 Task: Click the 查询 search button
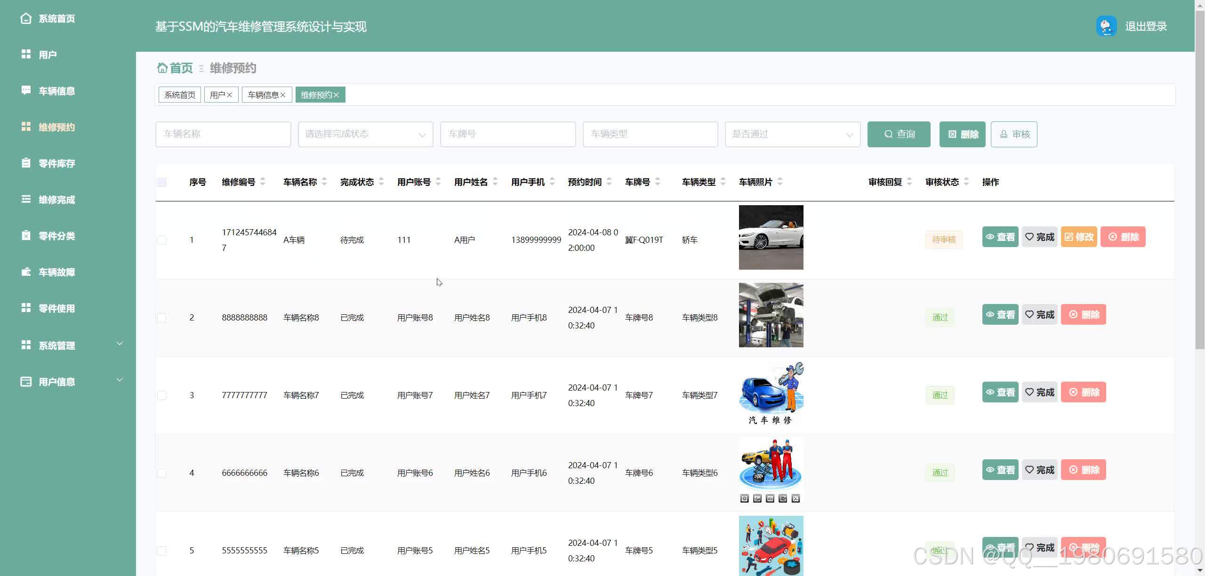click(899, 134)
